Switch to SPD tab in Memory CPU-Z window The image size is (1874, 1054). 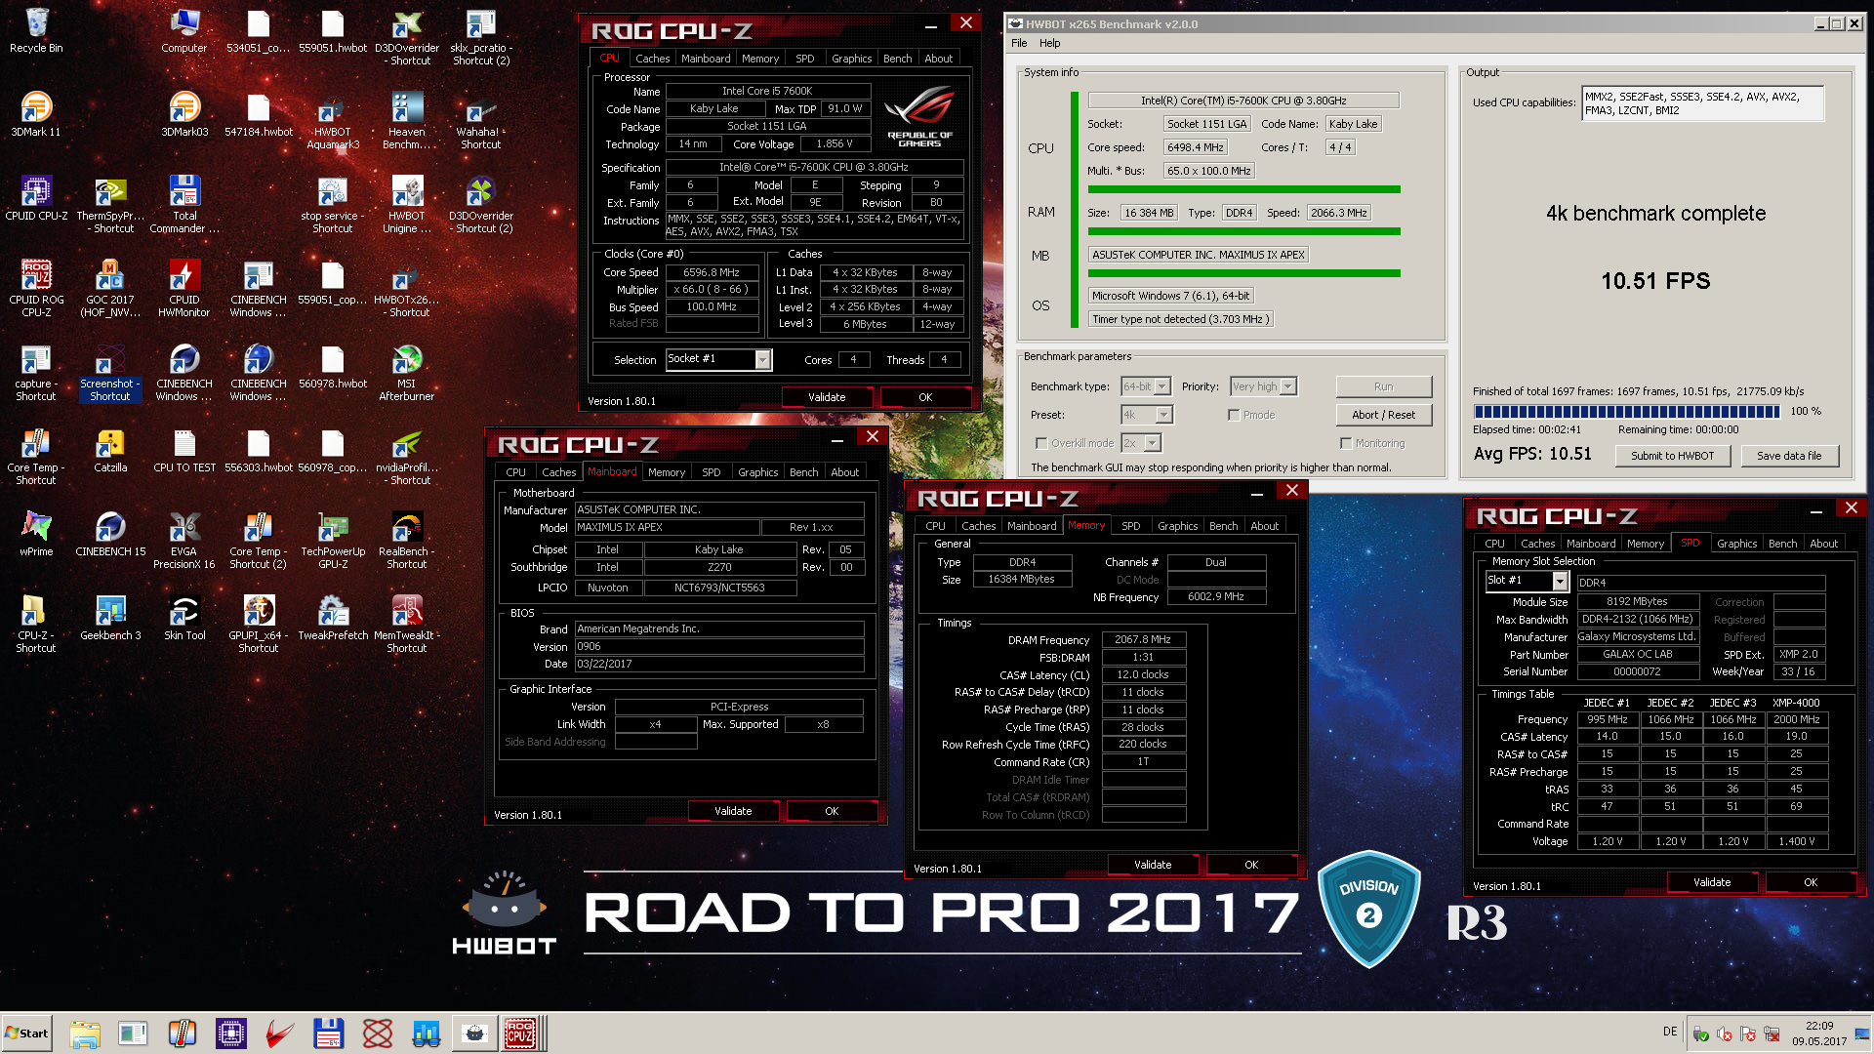point(1130,526)
